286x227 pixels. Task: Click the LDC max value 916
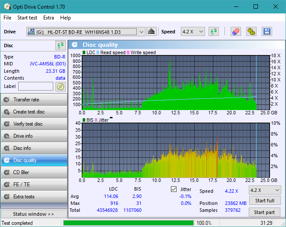(114, 203)
